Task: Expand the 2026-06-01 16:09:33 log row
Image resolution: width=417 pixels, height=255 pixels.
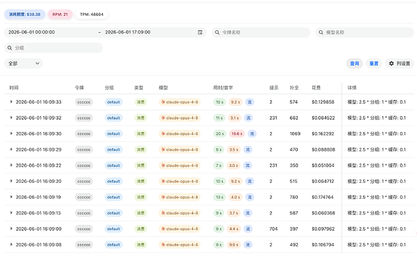Action: [x=11, y=102]
